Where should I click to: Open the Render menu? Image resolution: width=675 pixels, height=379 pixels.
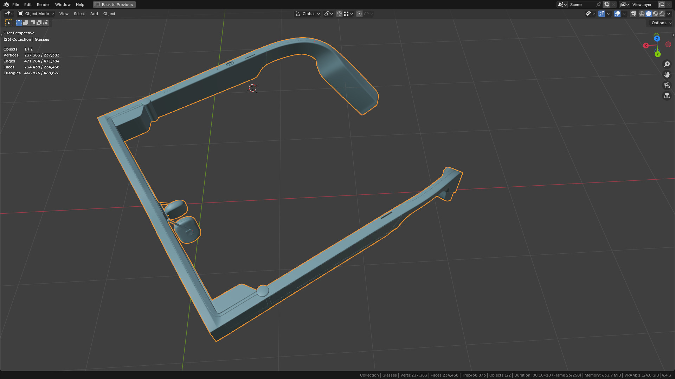point(43,5)
